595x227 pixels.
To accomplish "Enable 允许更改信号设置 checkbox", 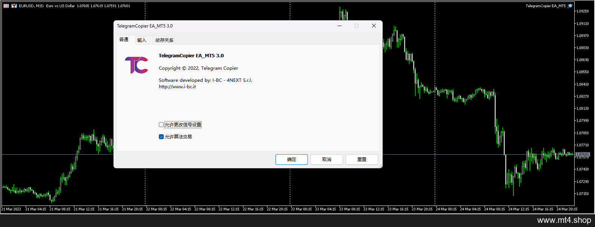I will 161,125.
